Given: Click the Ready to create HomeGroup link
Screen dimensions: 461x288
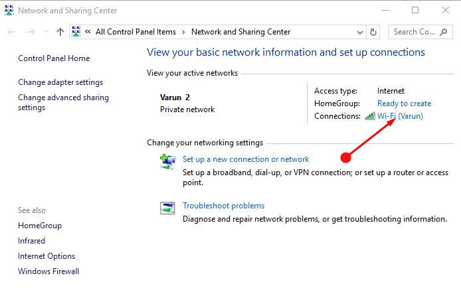Looking at the screenshot, I should tap(405, 104).
